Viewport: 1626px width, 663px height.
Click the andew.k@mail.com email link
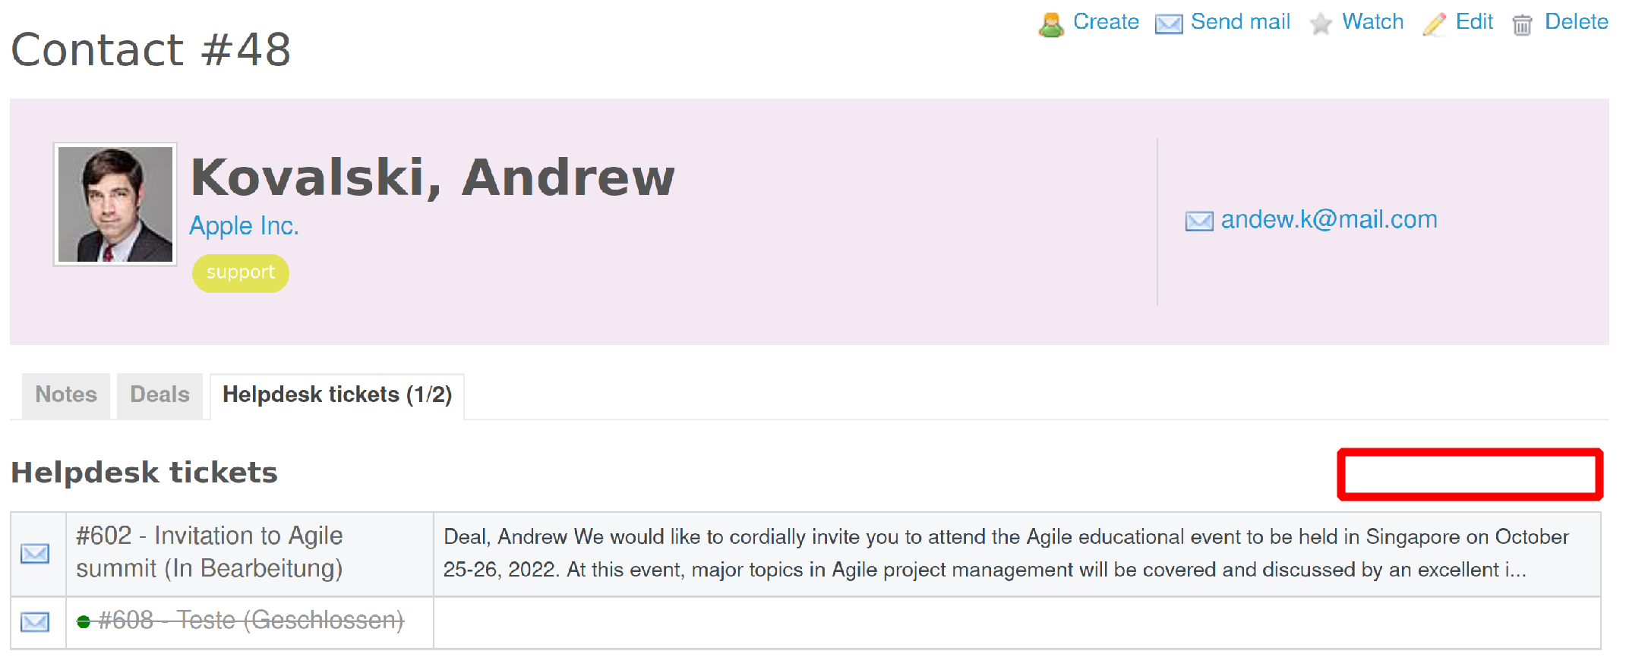[1328, 220]
